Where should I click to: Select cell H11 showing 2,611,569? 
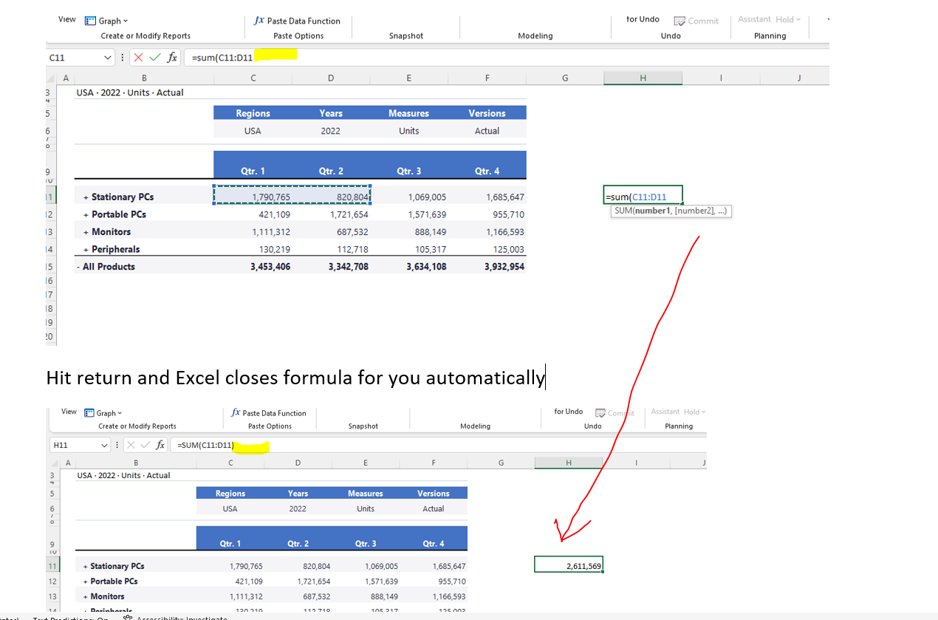569,565
